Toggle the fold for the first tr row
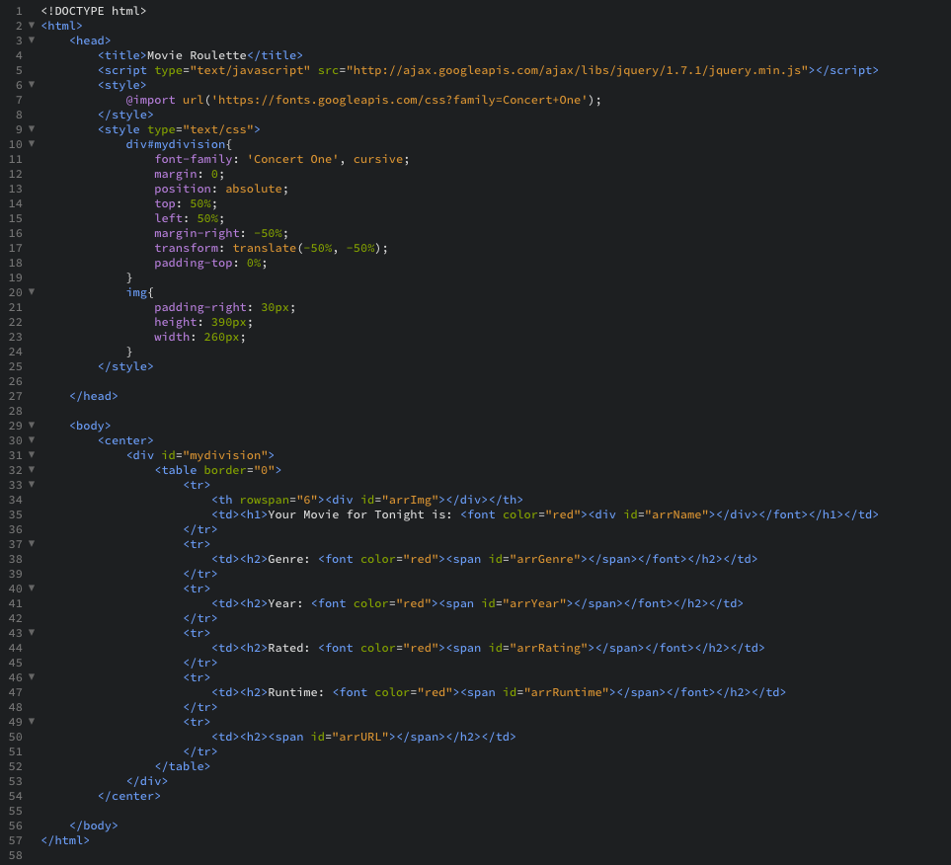951x865 pixels. point(30,485)
